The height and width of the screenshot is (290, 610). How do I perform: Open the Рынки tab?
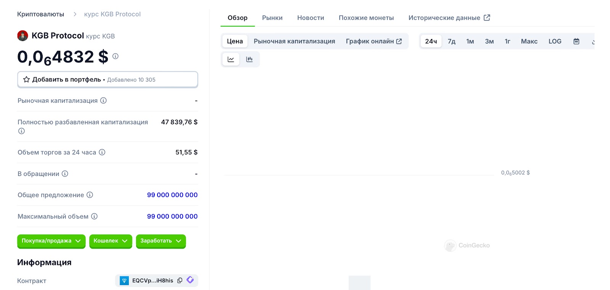point(272,18)
